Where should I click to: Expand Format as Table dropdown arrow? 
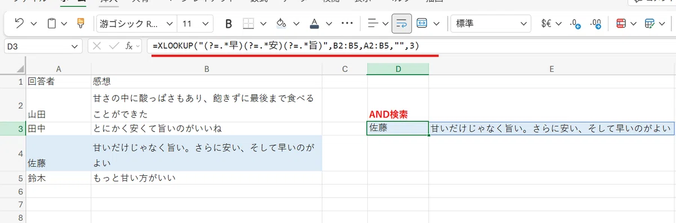pos(662,24)
